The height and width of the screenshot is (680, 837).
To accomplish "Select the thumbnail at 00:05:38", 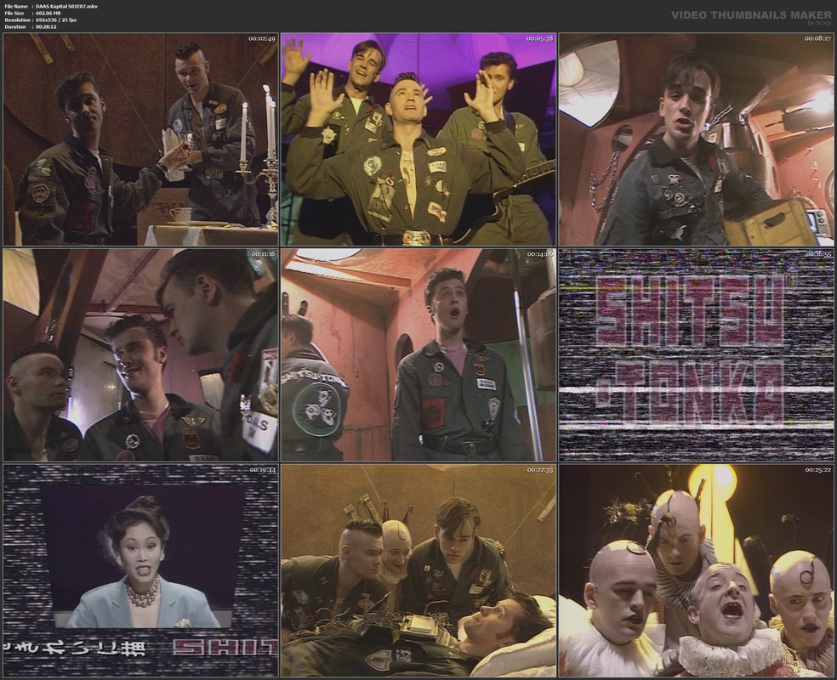I will [418, 139].
